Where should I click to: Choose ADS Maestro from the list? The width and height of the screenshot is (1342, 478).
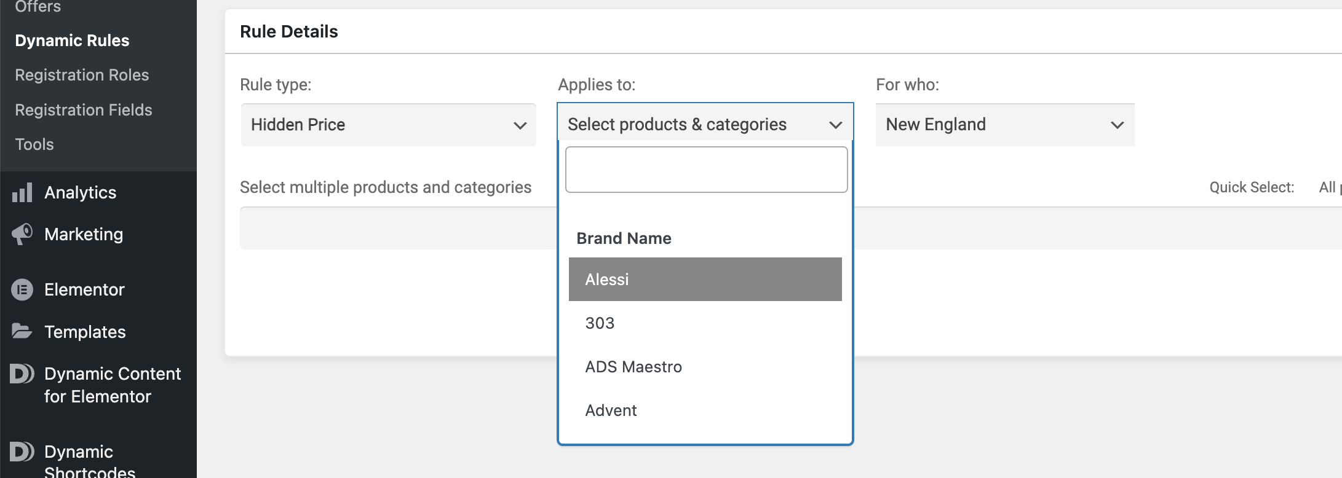click(x=705, y=367)
